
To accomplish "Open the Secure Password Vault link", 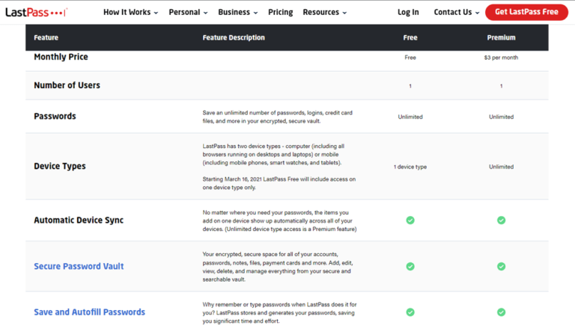I will click(79, 266).
